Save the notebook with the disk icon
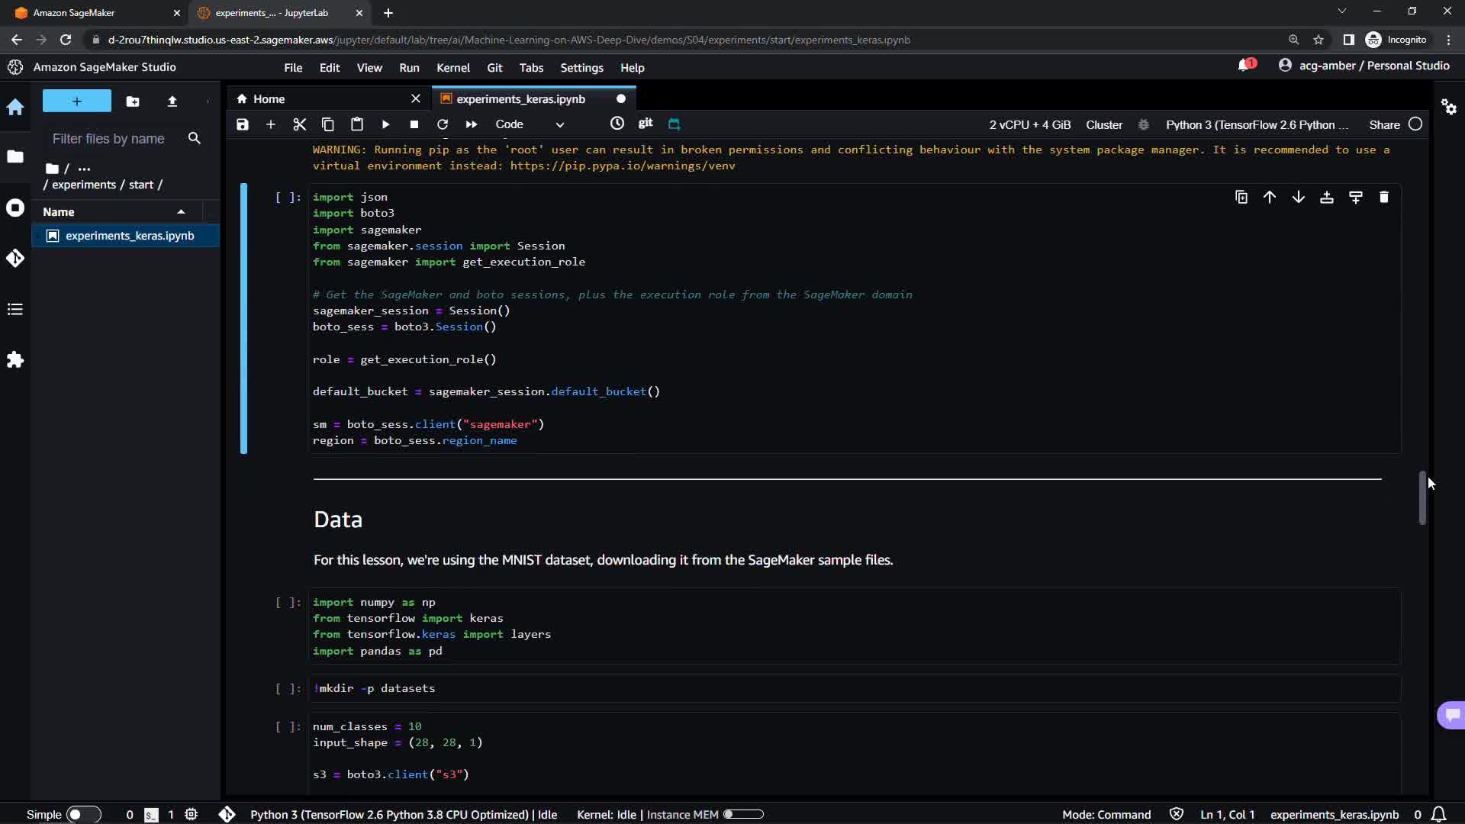This screenshot has height=824, width=1465. [x=243, y=124]
